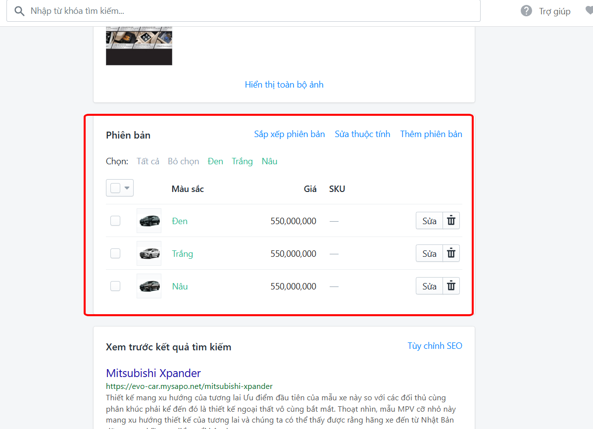Edit the Trắng variant via Sửa button

point(429,253)
